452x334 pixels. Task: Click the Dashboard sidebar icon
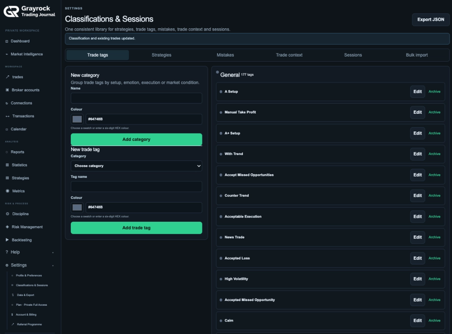coord(7,41)
